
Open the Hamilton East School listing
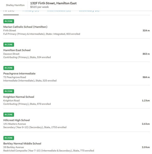point(17,50)
